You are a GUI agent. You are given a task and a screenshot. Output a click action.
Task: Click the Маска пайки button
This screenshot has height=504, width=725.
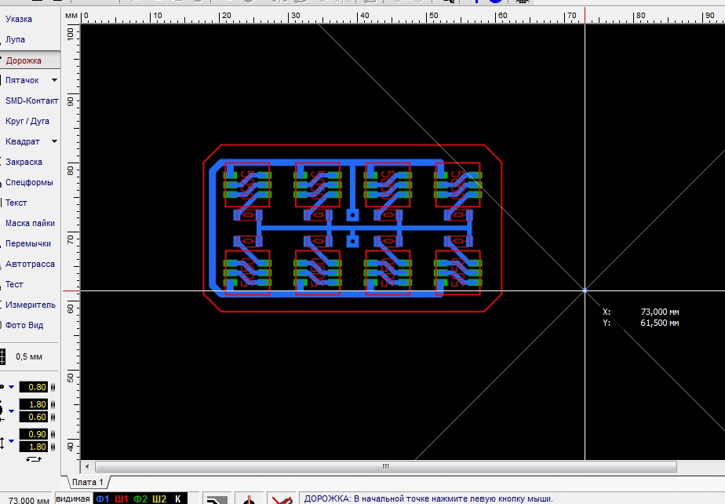point(30,223)
